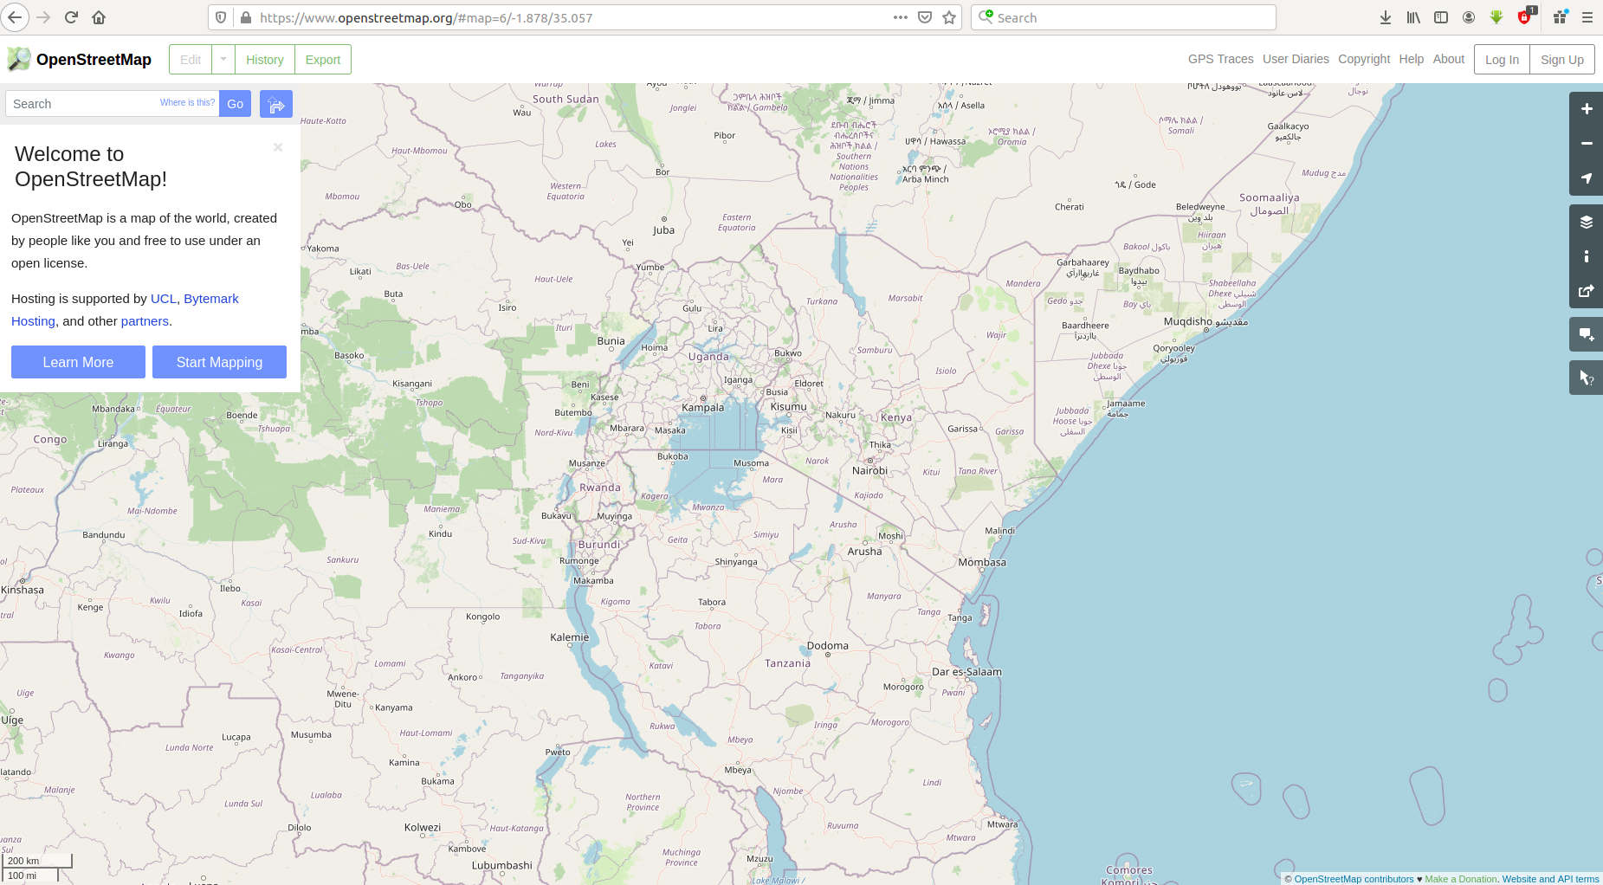The height and width of the screenshot is (885, 1603).
Task: Go back to previous page
Action: 16,17
